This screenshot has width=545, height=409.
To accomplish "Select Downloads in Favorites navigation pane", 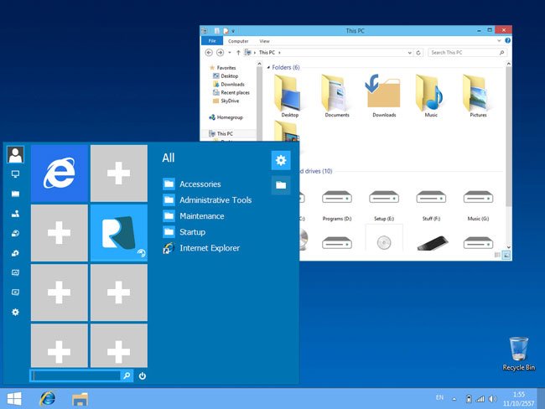I will (x=232, y=84).
